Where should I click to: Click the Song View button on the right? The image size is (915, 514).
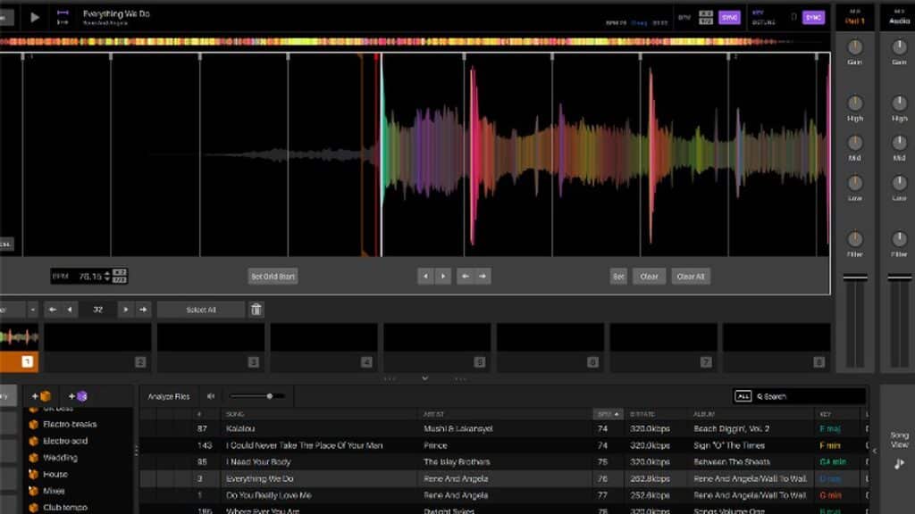[x=899, y=449]
